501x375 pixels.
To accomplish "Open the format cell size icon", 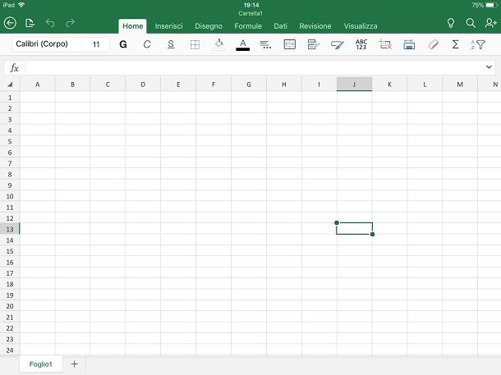I will tap(409, 44).
